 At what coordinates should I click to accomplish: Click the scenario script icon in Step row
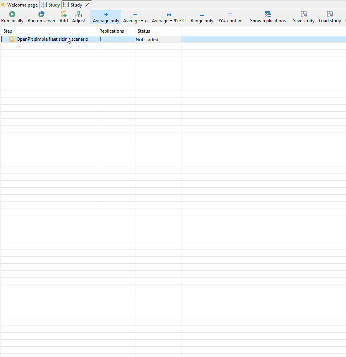[12, 39]
